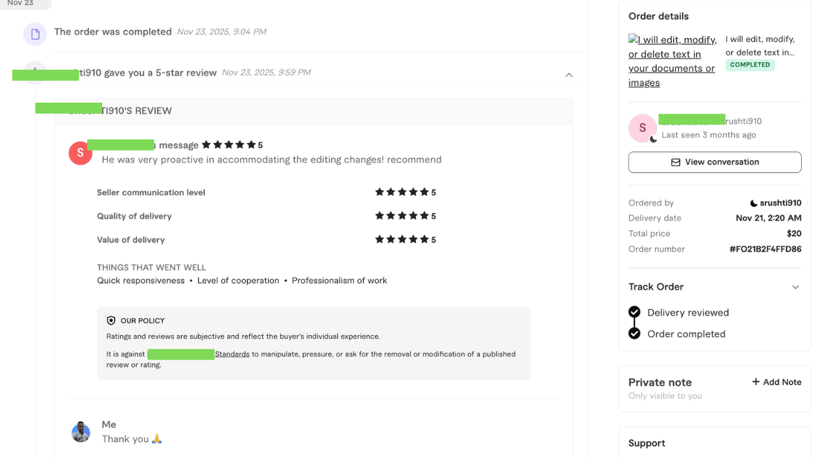Click the order completed document icon
Image resolution: width=814 pixels, height=457 pixels.
click(35, 34)
